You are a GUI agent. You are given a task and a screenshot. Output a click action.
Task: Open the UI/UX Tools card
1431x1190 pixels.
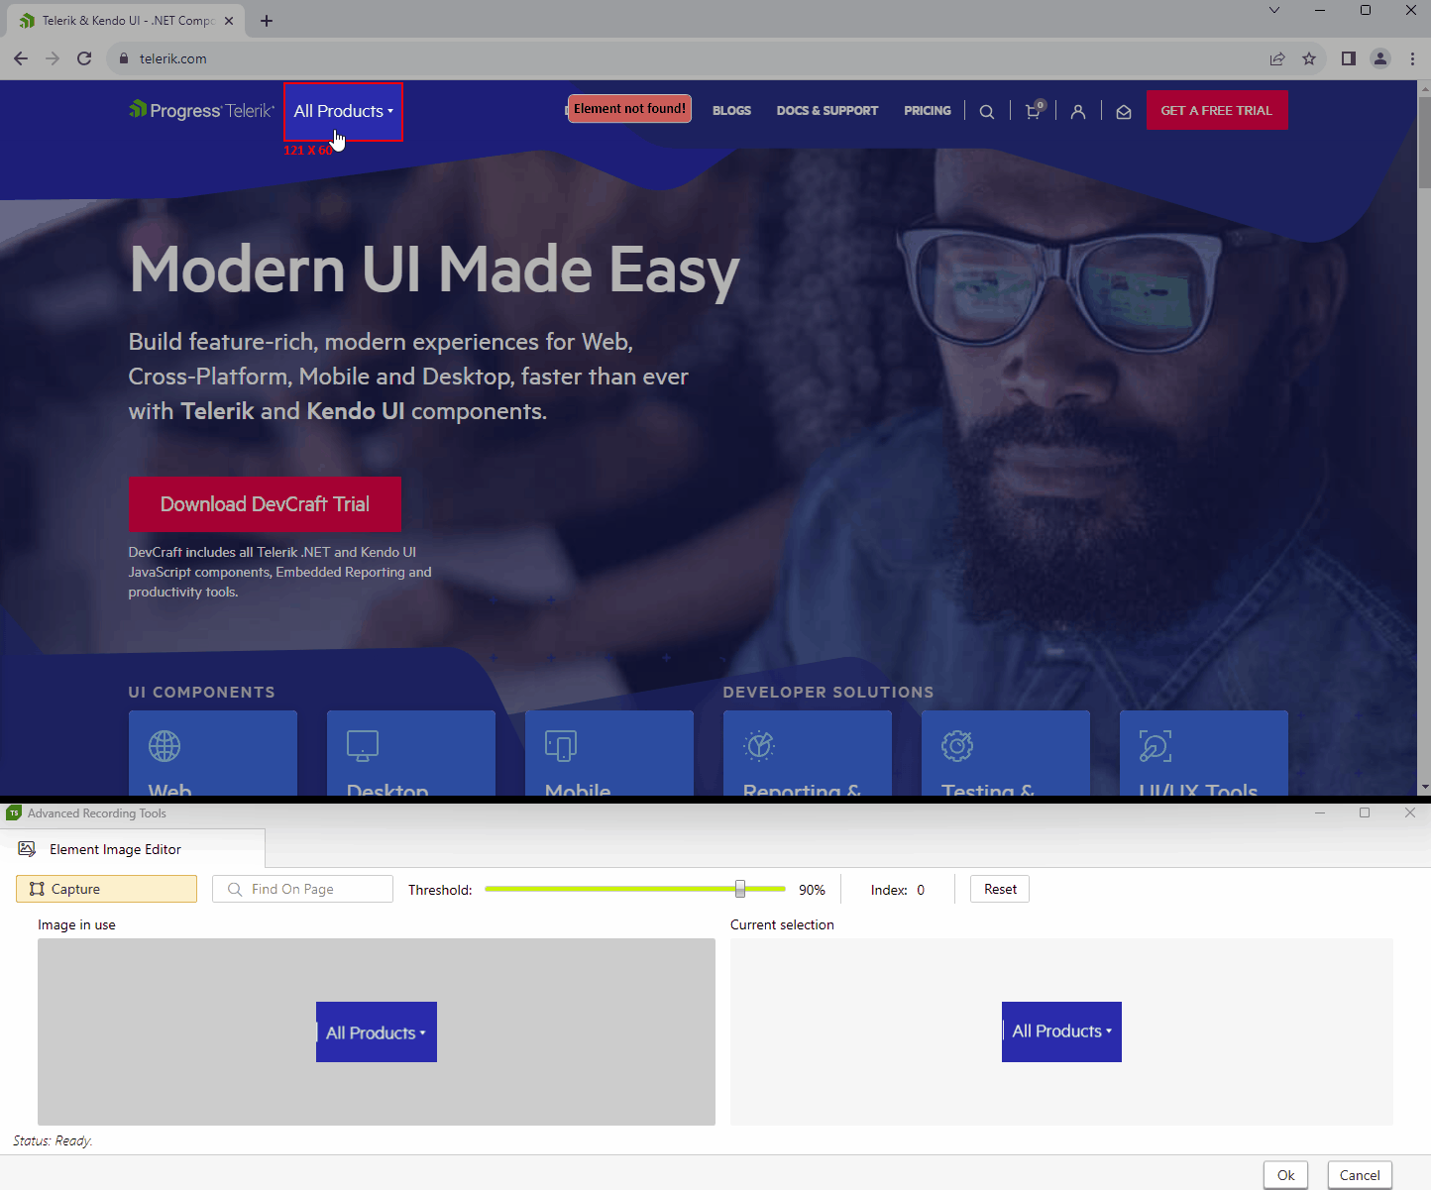(1204, 753)
